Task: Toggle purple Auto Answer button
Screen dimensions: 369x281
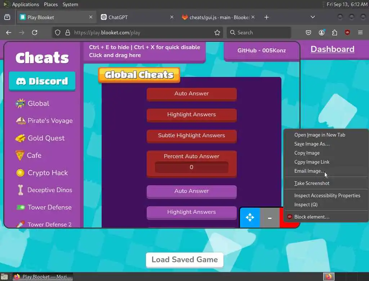Action: pyautogui.click(x=192, y=191)
